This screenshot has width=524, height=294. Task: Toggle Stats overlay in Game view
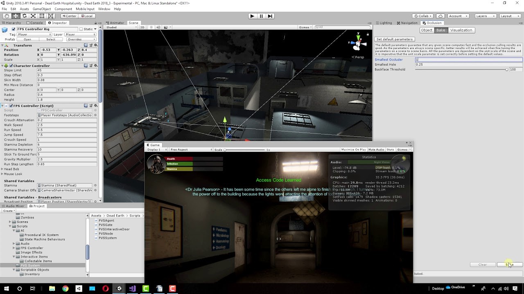tap(390, 149)
